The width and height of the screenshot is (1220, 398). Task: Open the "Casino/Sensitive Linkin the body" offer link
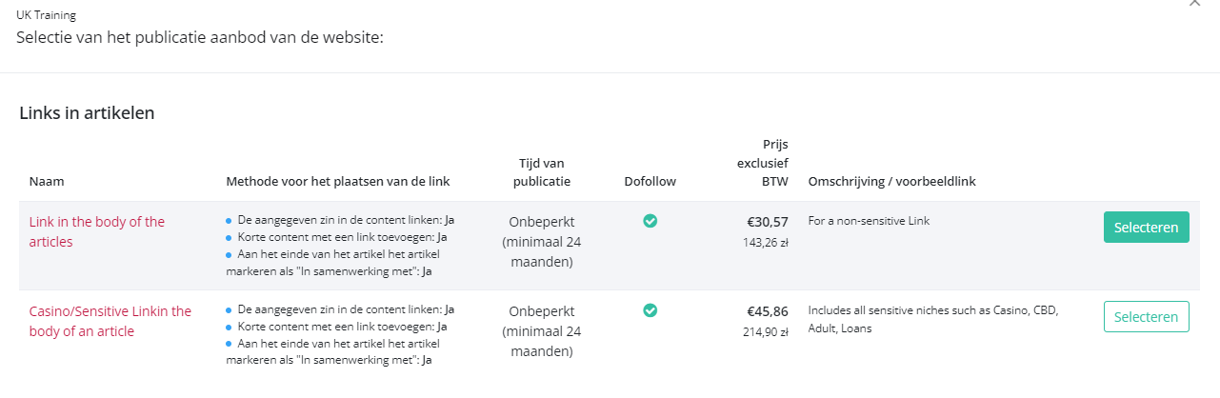coord(110,321)
